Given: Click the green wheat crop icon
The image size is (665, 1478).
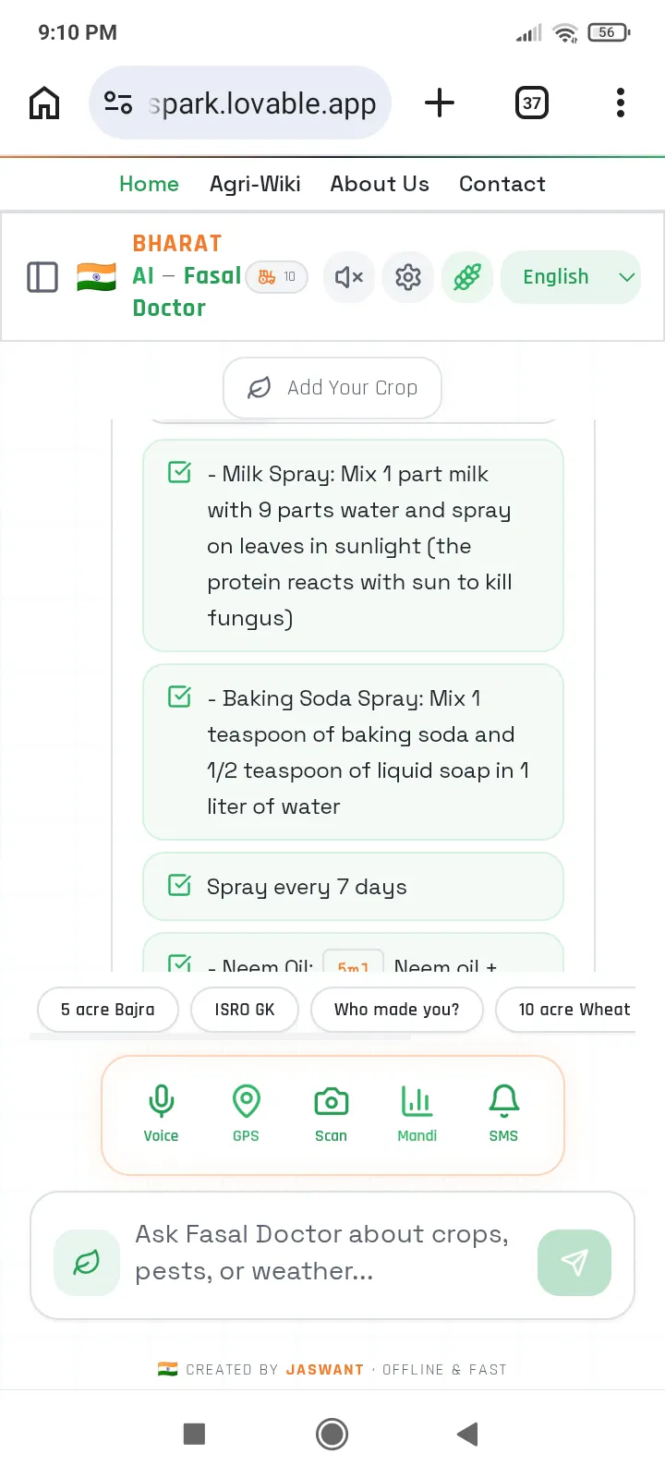Looking at the screenshot, I should [467, 276].
